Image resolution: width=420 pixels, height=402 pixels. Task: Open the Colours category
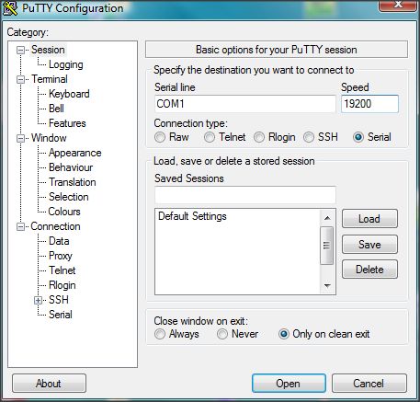64,212
